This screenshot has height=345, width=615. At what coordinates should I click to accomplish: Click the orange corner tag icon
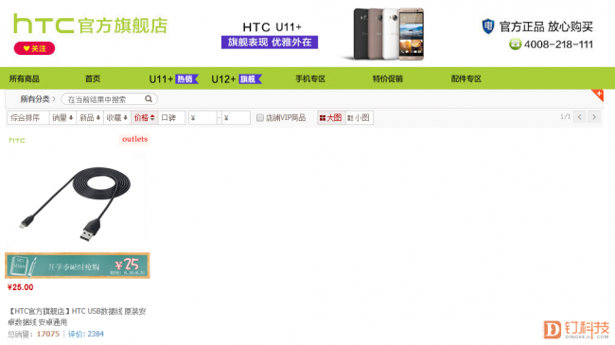click(x=598, y=95)
